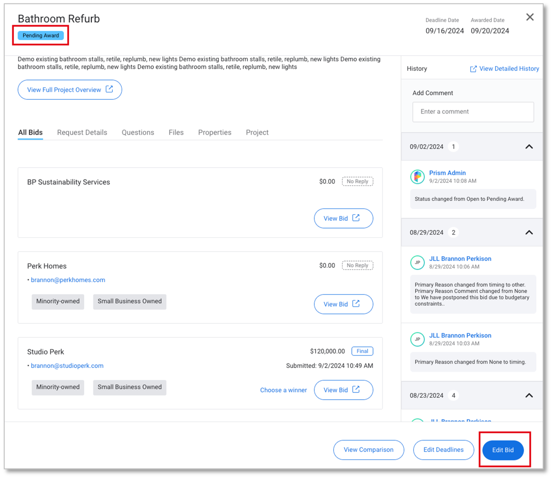This screenshot has height=478, width=553.
Task: Collapse the 09/02/2024 history group
Action: pos(529,147)
